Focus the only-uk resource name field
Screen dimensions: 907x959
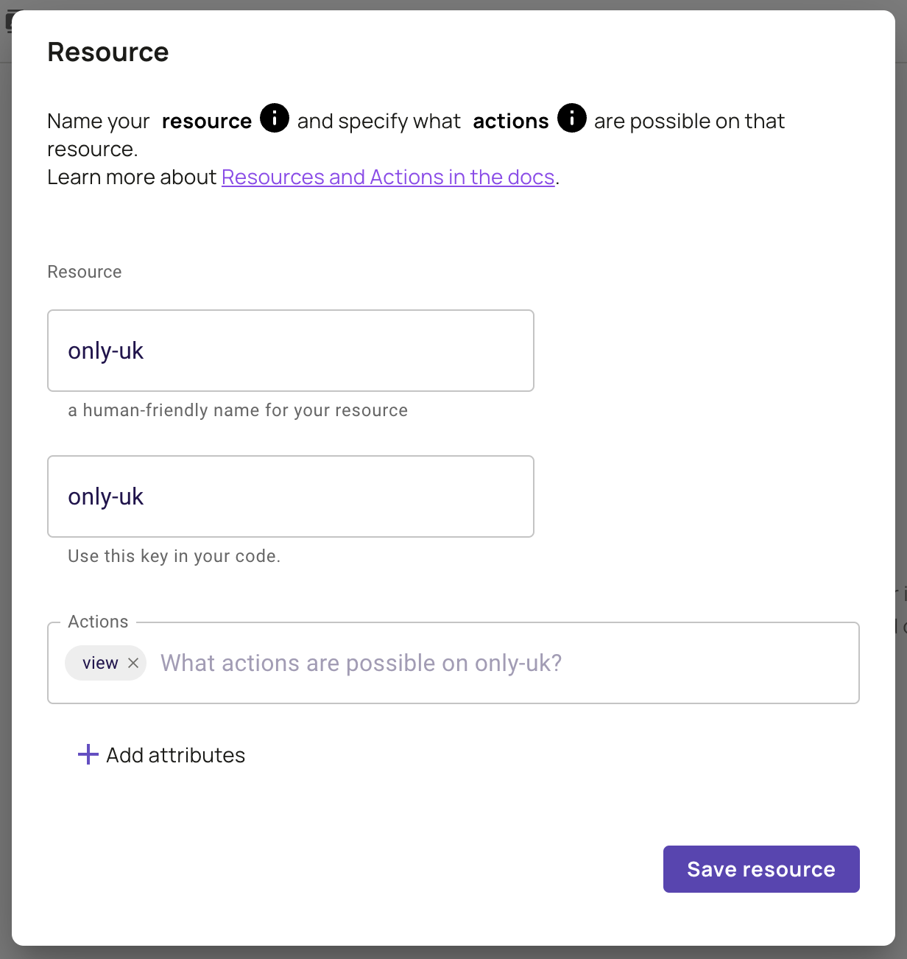pos(291,351)
